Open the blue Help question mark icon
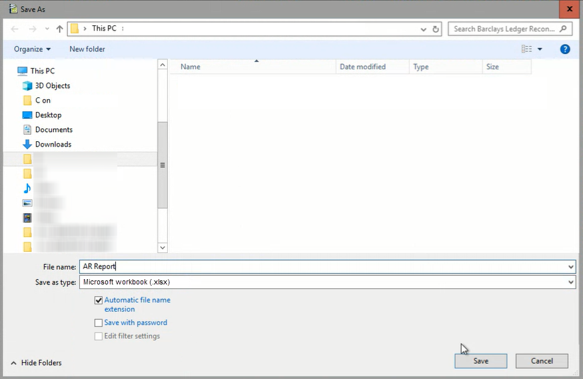The image size is (583, 379). point(565,49)
